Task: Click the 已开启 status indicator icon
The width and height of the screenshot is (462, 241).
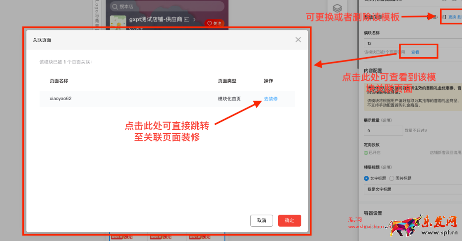Action: (x=366, y=152)
